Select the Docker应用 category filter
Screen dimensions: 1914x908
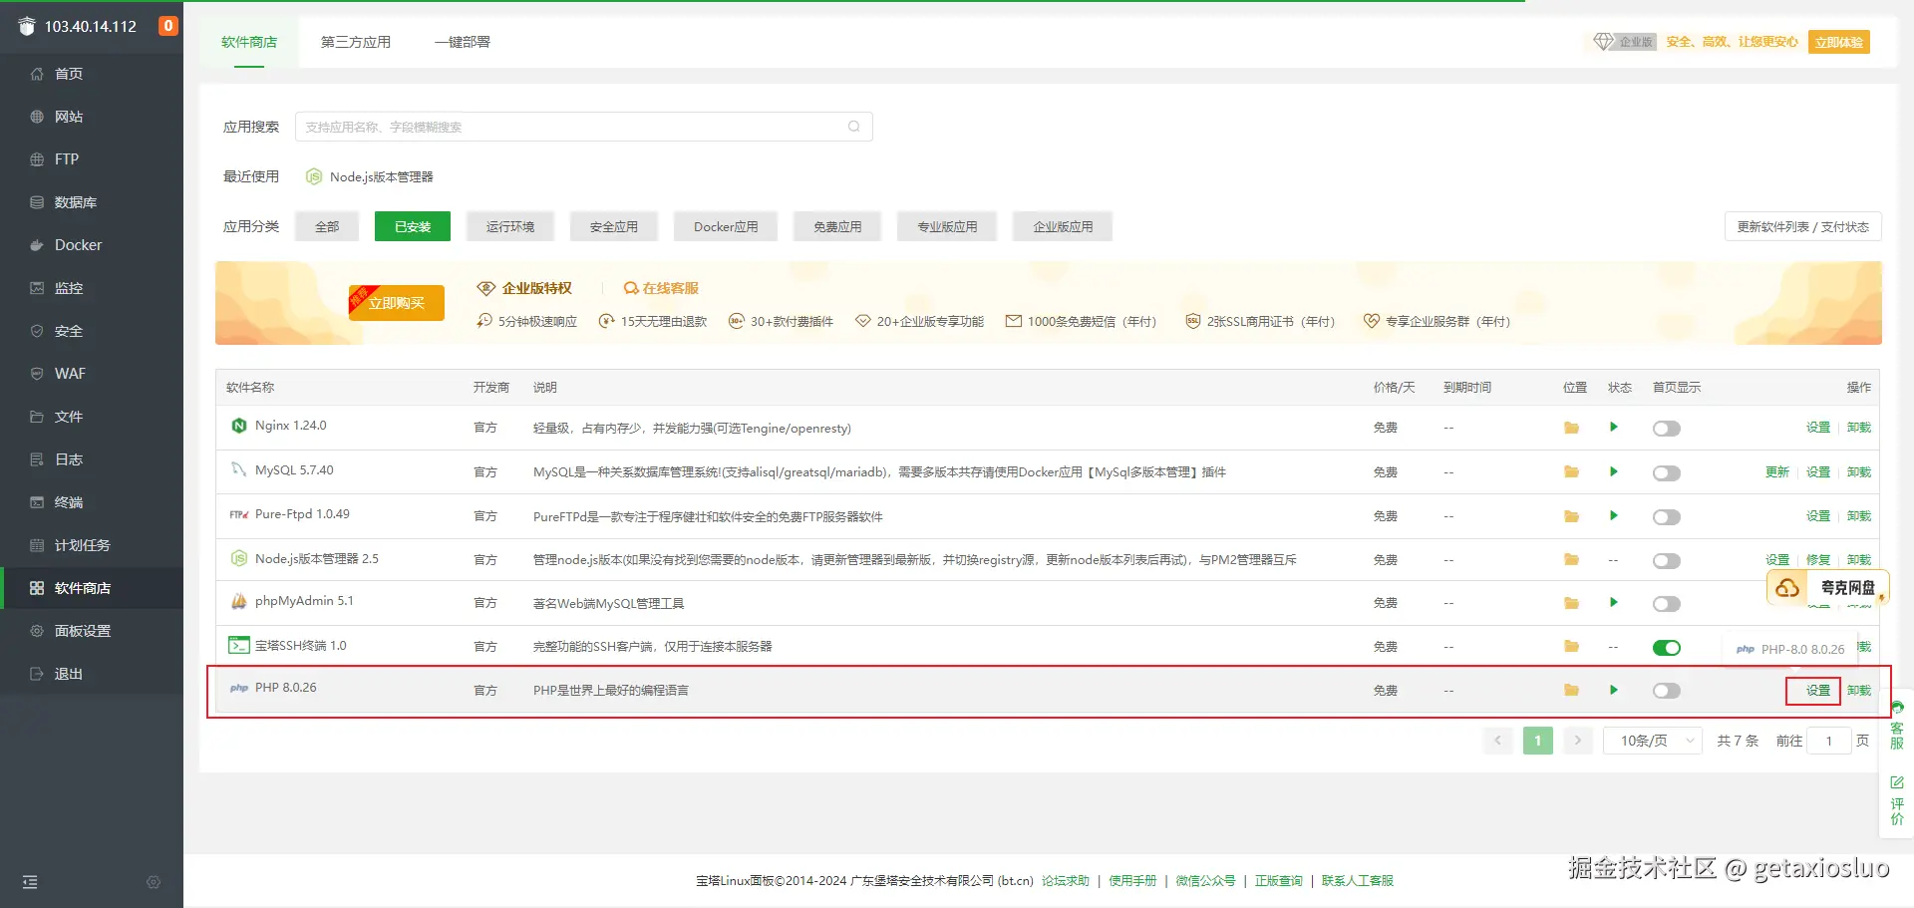point(726,226)
